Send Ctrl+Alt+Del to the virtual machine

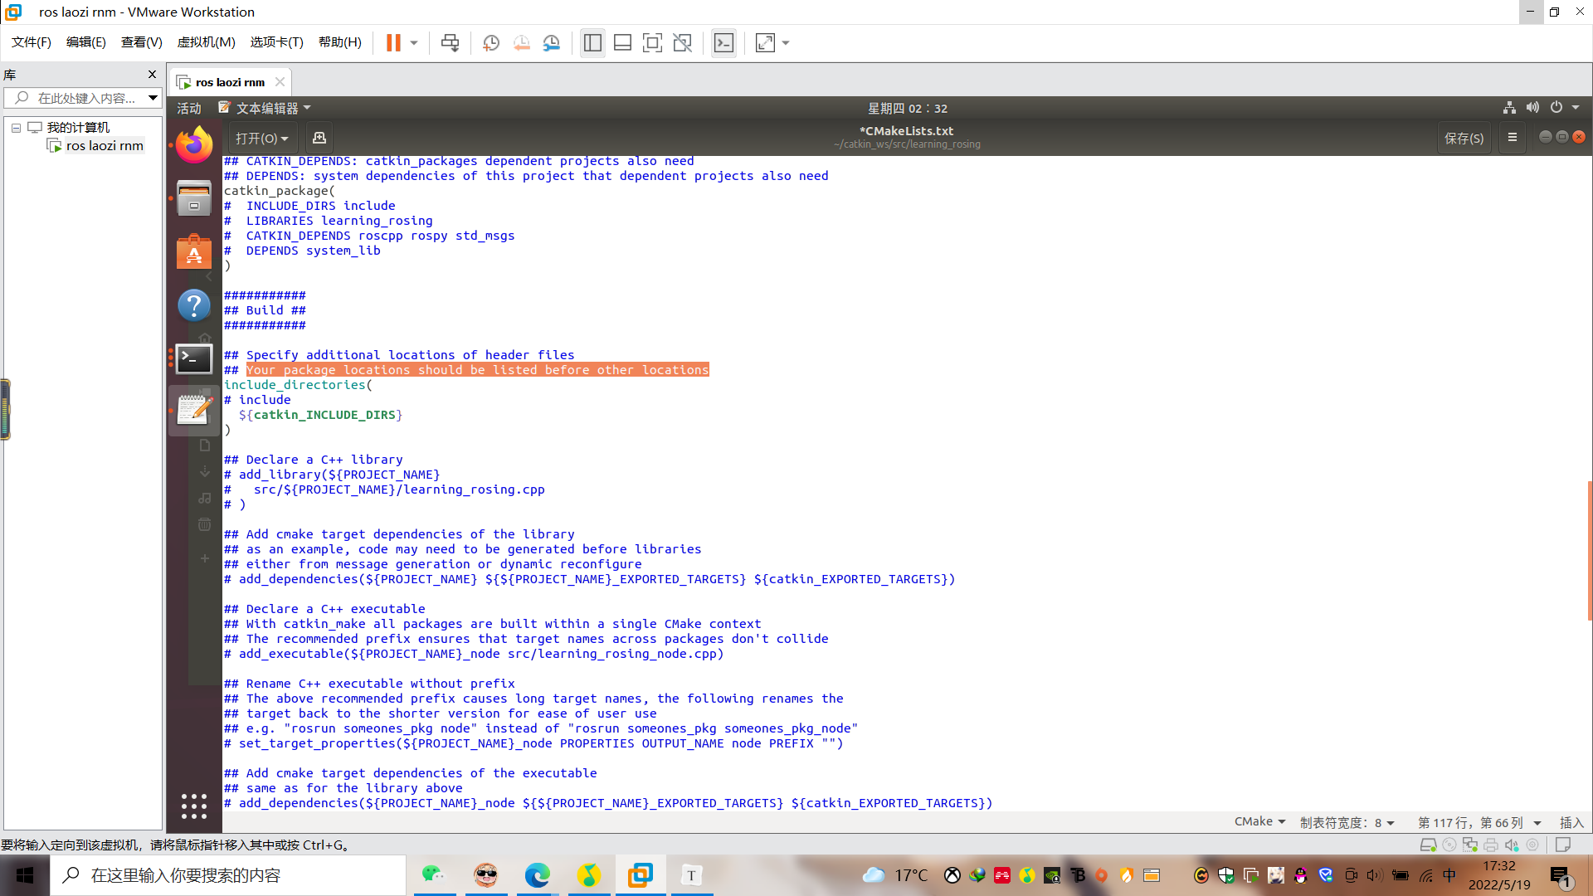450,42
